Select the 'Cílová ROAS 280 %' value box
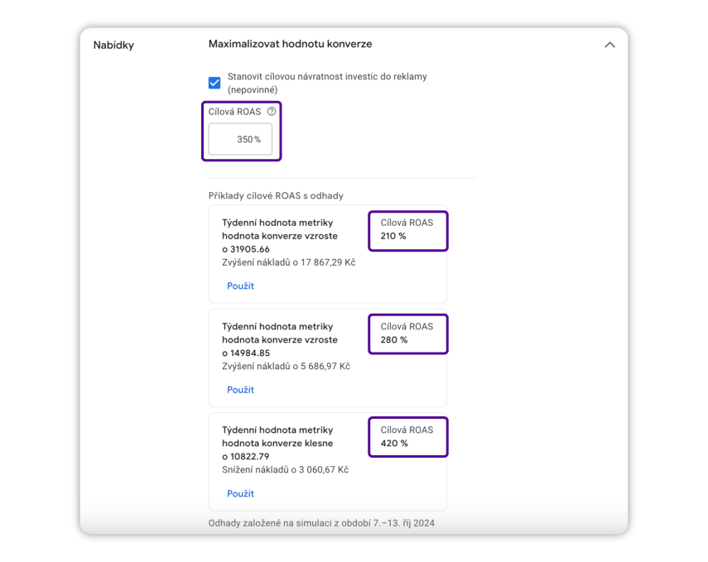The width and height of the screenshot is (708, 562). pos(407,334)
